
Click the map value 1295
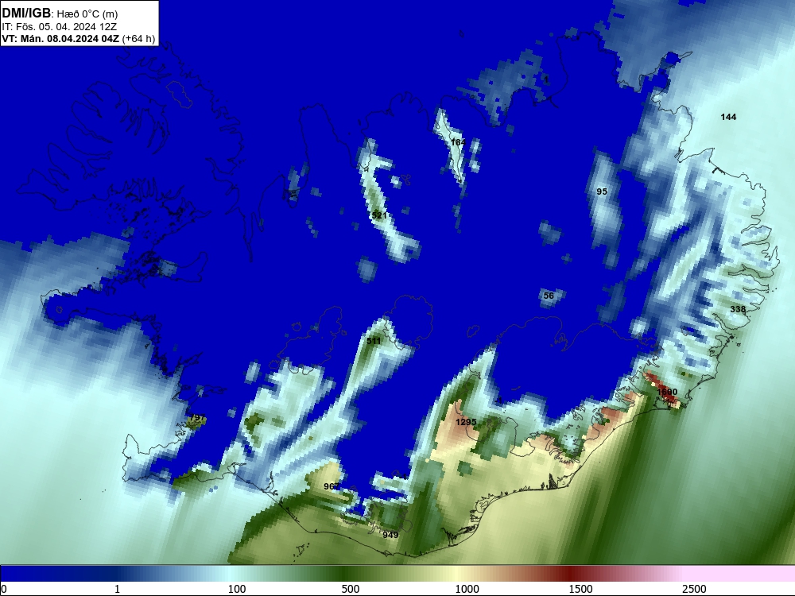click(x=465, y=422)
